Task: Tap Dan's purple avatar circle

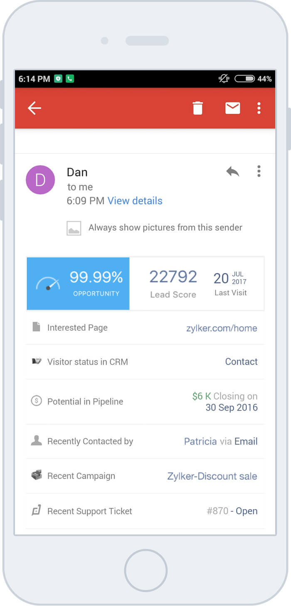Action: tap(40, 180)
